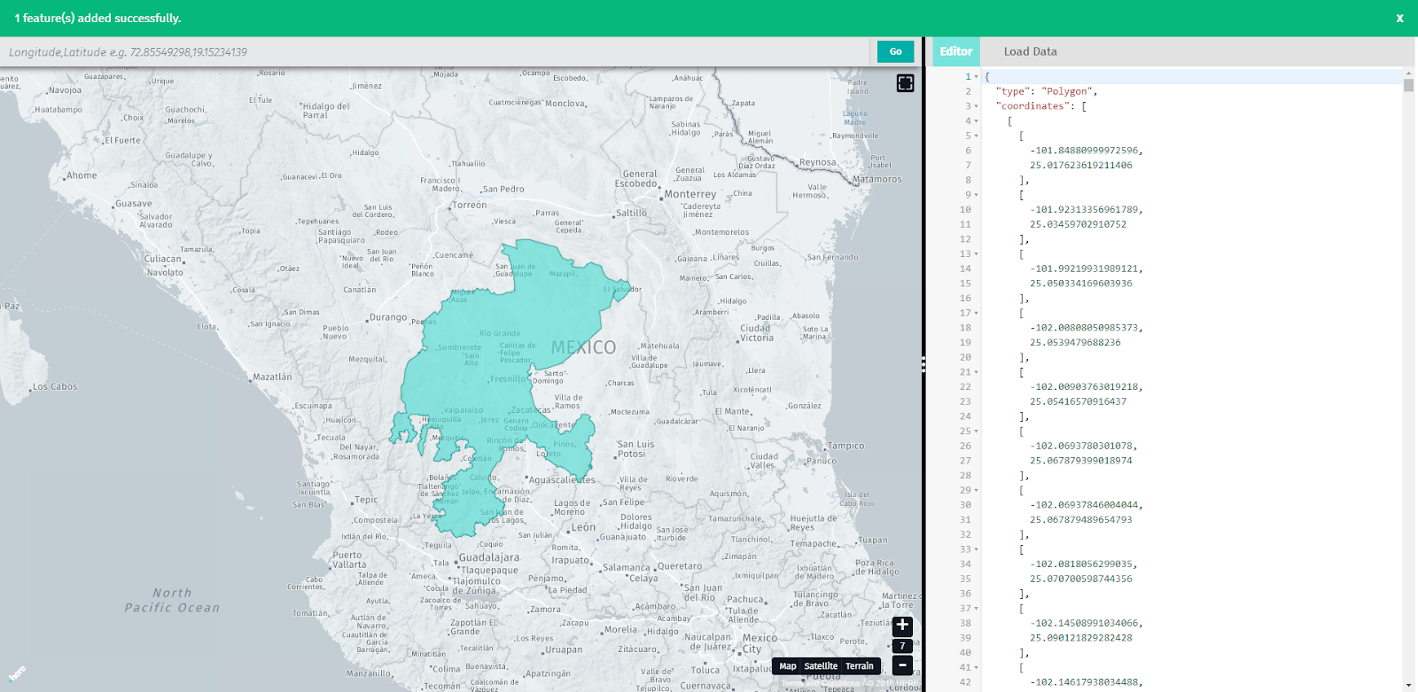Click the value 25.03459702910752 in the editor
Viewport: 1418px width, 692px height.
coord(1079,225)
